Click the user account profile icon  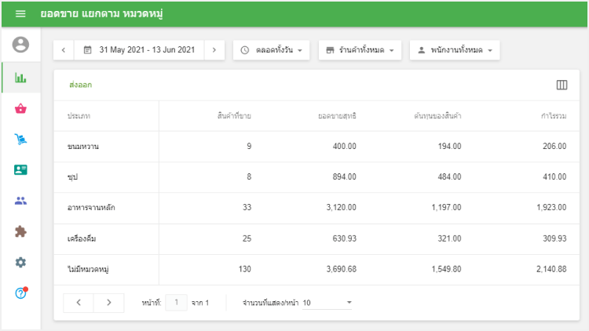(x=20, y=45)
